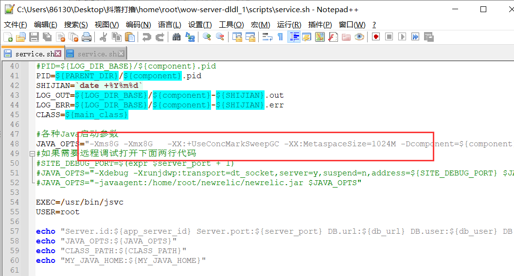Image resolution: width=514 pixels, height=276 pixels.
Task: Open the 语言(L) language menu
Action: click(x=169, y=25)
